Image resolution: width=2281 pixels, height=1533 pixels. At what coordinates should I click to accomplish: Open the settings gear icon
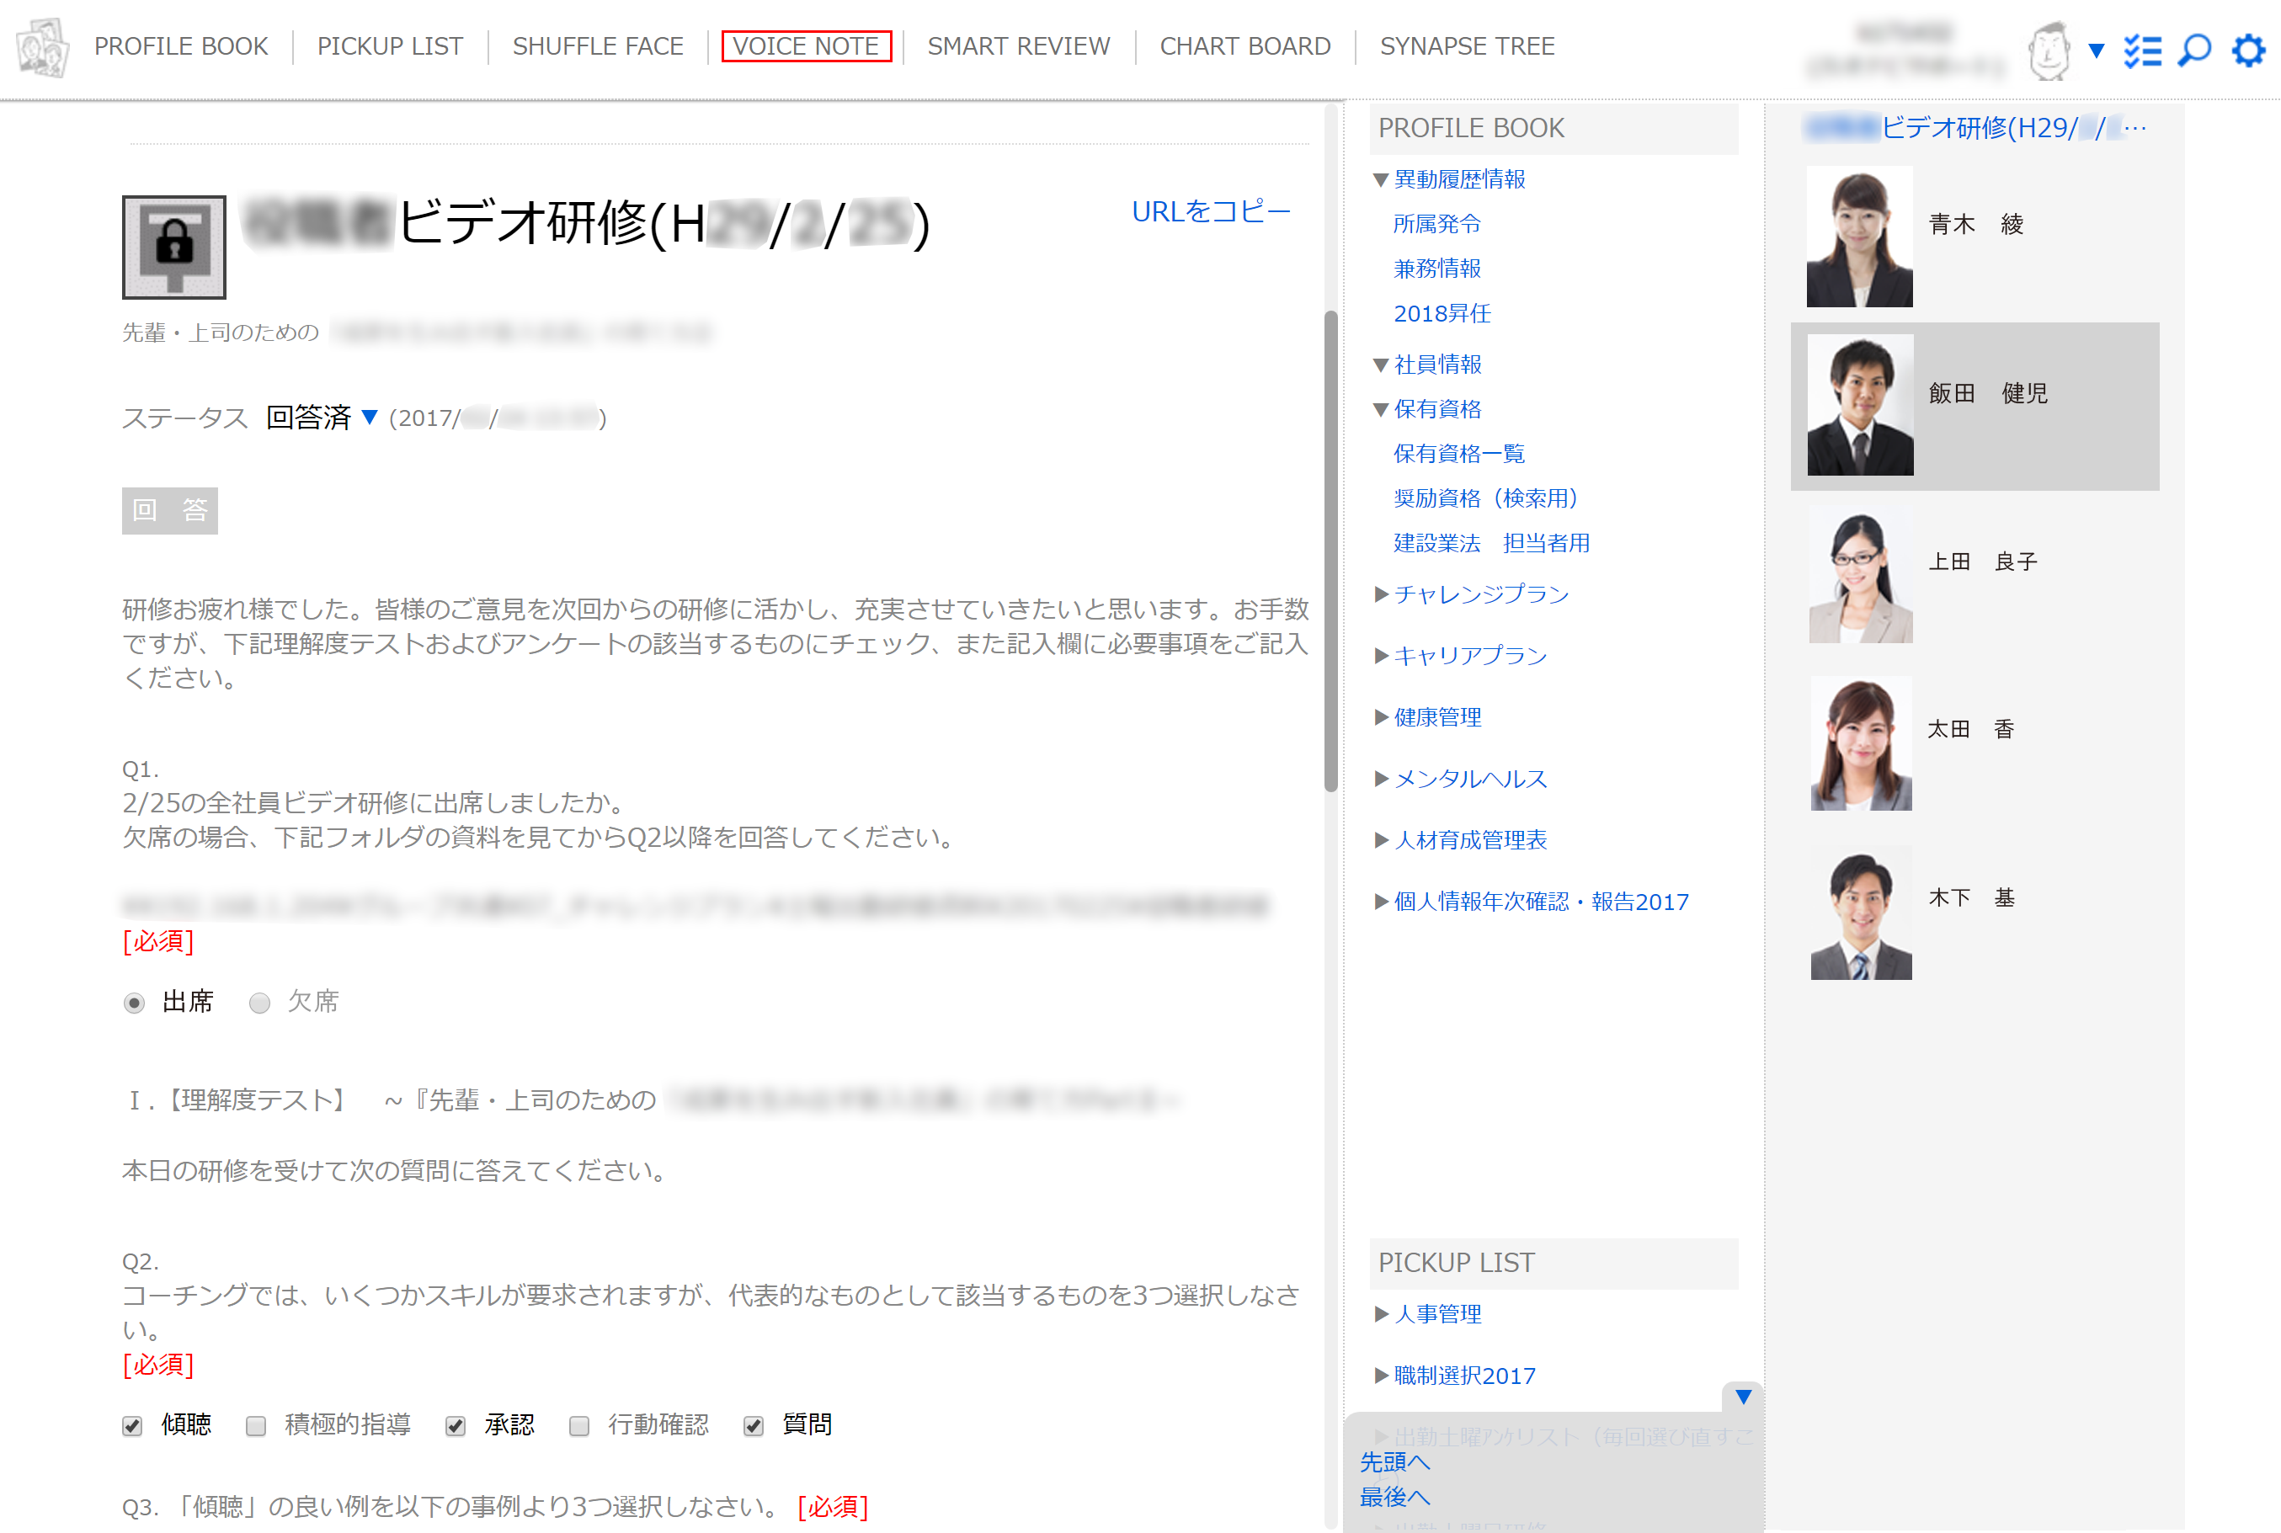click(x=2248, y=50)
